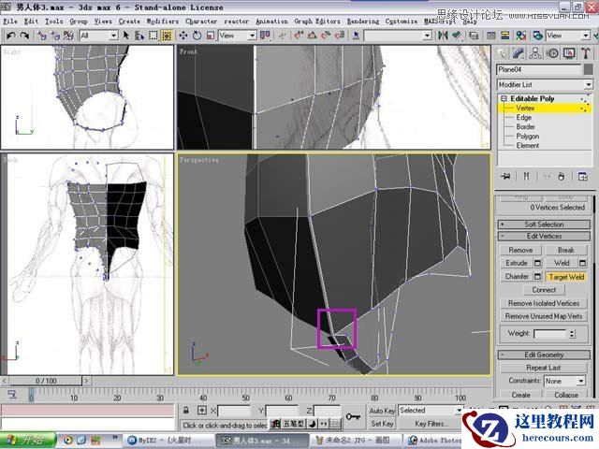
Task: Click Remove Unused Map Verts button
Action: [x=544, y=316]
